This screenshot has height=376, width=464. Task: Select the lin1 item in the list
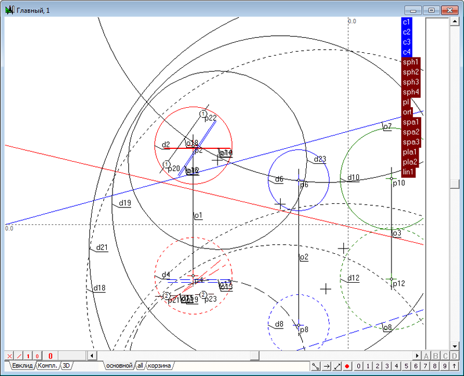(408, 172)
